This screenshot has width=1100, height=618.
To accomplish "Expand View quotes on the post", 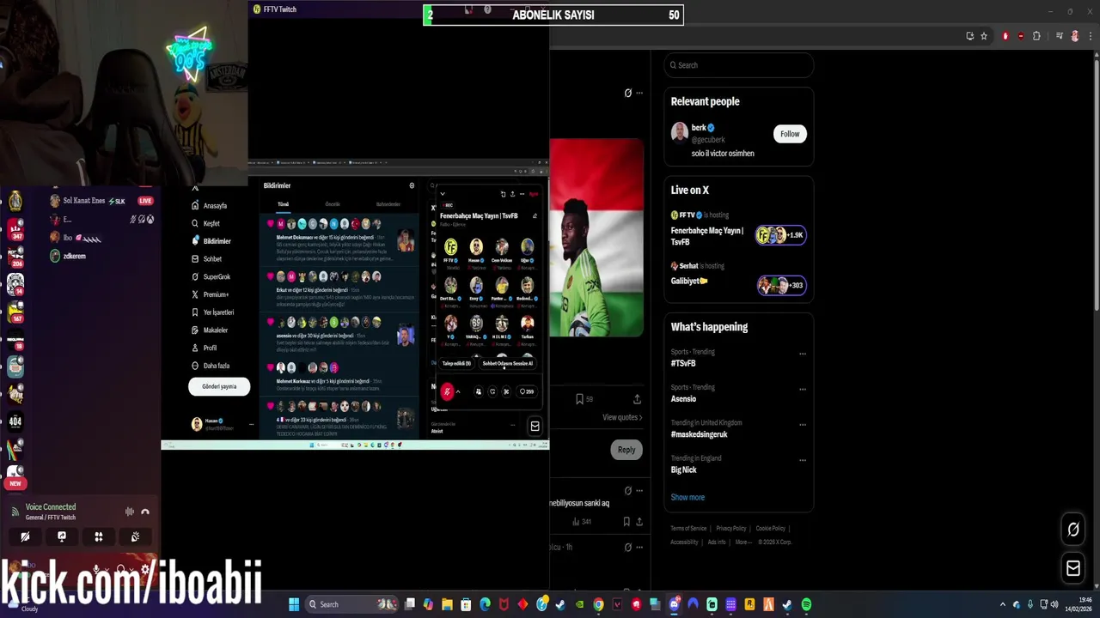I will pyautogui.click(x=622, y=417).
